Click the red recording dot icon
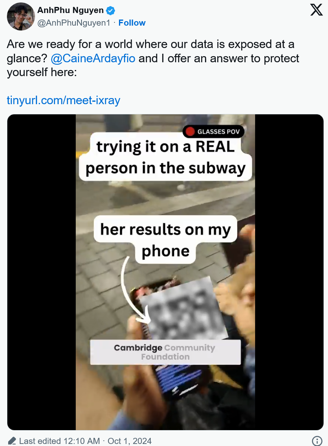This screenshot has width=328, height=446. coord(190,131)
